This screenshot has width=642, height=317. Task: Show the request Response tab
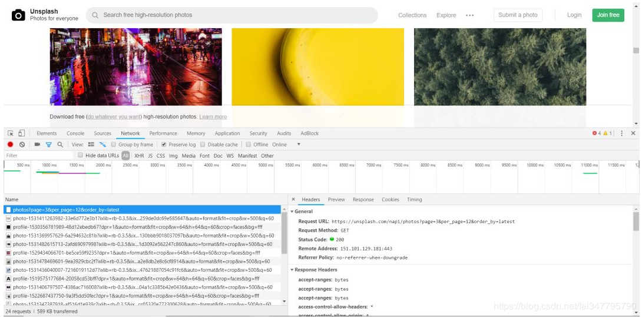[x=363, y=199]
